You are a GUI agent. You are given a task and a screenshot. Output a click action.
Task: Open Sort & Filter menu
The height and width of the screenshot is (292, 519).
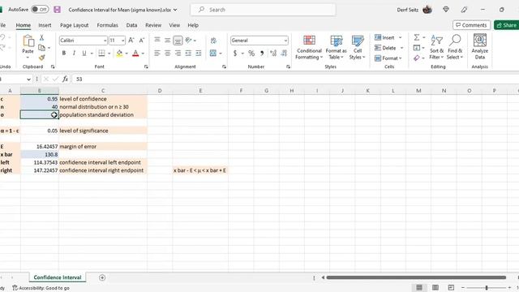point(436,47)
